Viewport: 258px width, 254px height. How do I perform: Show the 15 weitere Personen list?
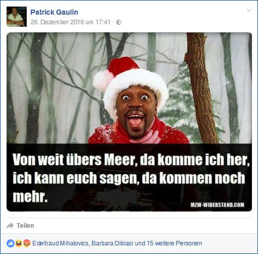(174, 243)
